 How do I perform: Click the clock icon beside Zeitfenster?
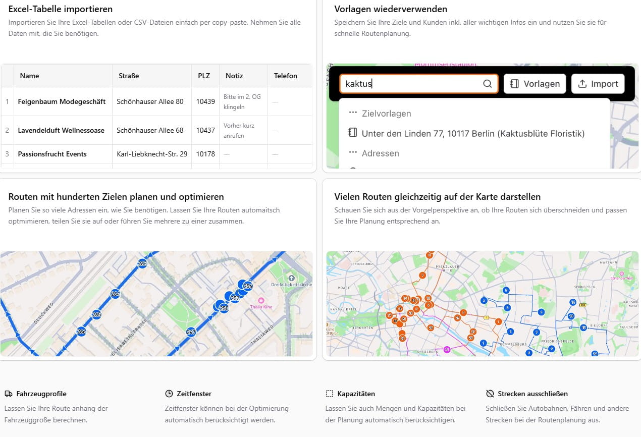169,394
